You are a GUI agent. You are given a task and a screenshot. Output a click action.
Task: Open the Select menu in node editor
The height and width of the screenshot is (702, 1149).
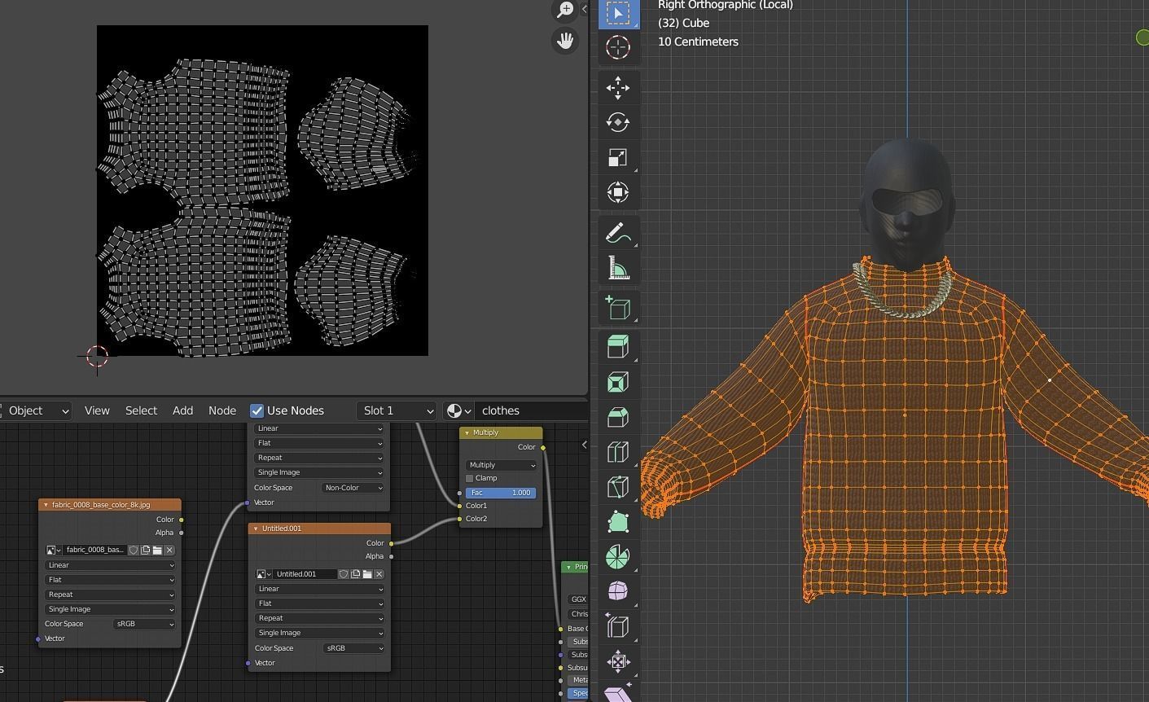tap(141, 410)
